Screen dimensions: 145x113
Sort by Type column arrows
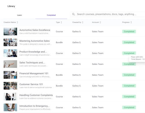coord(61,22)
